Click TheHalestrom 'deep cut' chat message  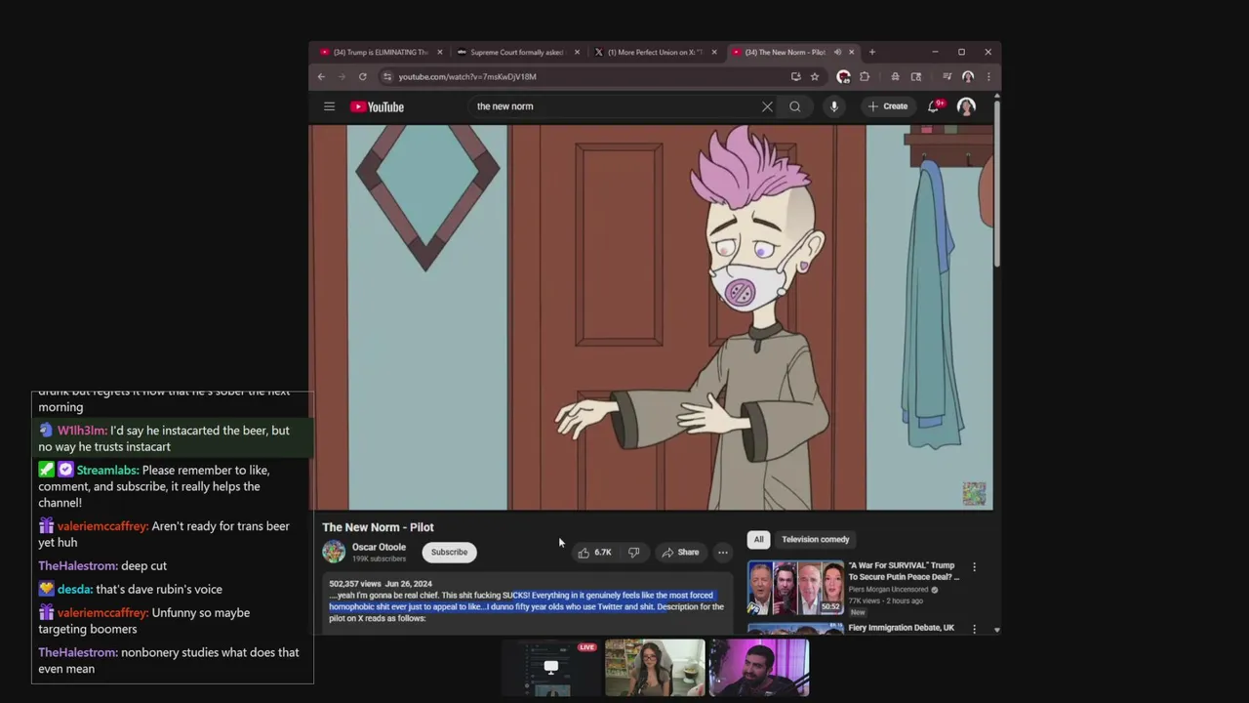click(102, 566)
